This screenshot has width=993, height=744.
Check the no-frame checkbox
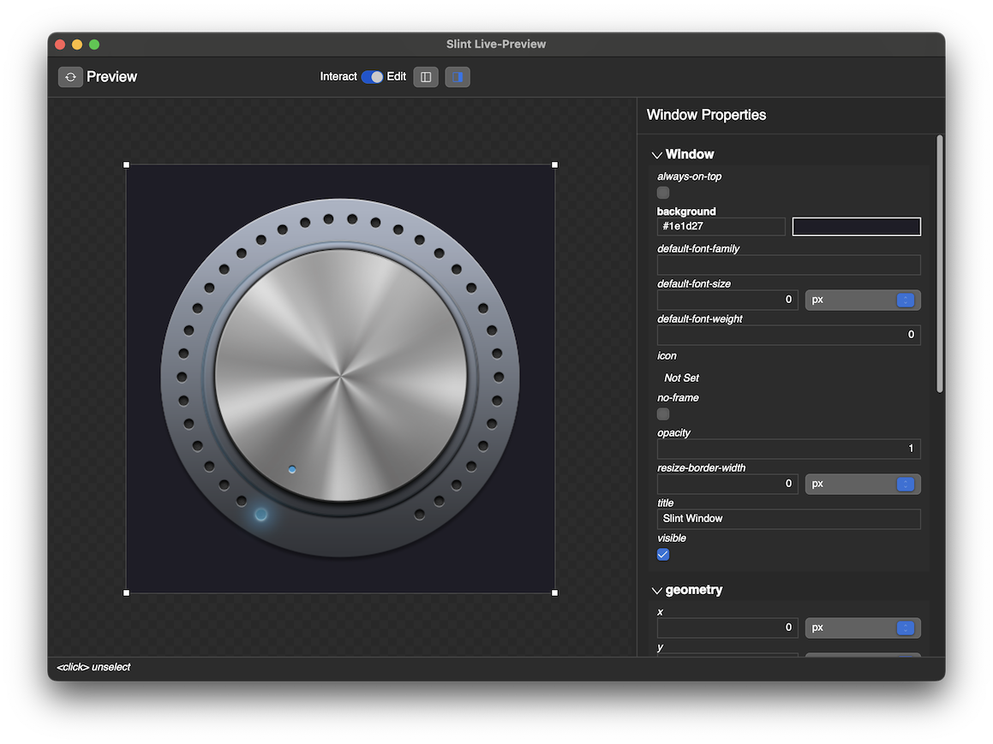tap(663, 414)
